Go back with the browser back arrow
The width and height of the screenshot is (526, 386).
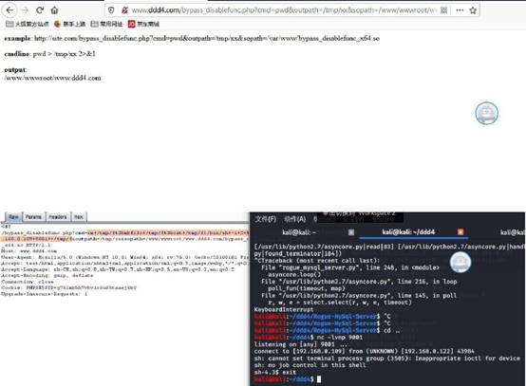tap(9, 10)
